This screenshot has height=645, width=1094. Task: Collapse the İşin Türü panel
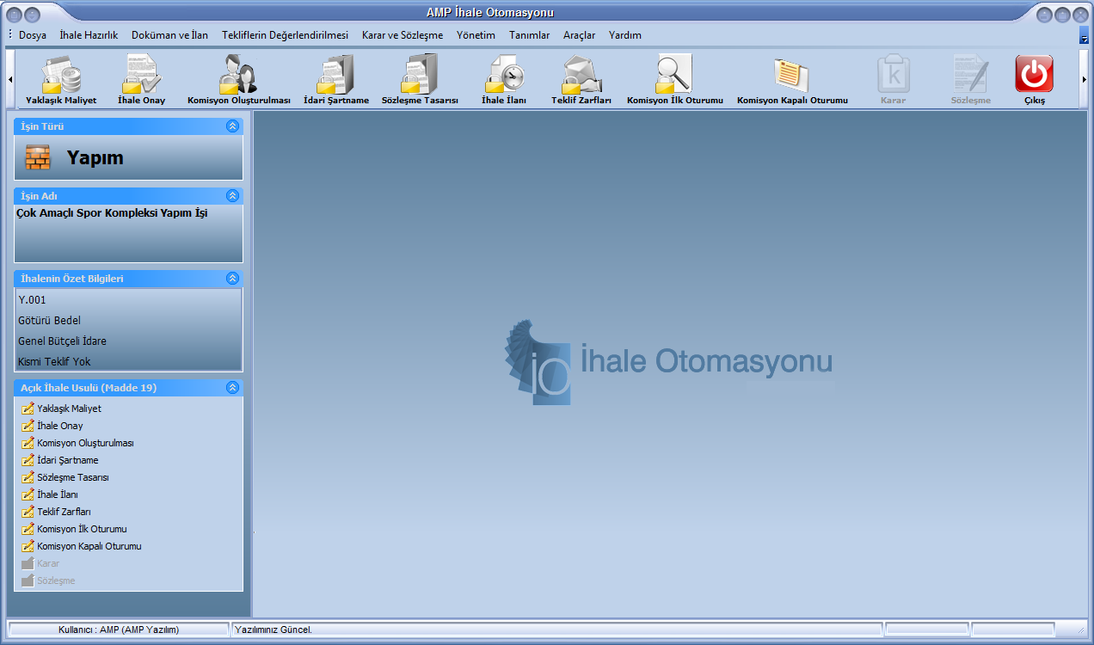click(232, 126)
